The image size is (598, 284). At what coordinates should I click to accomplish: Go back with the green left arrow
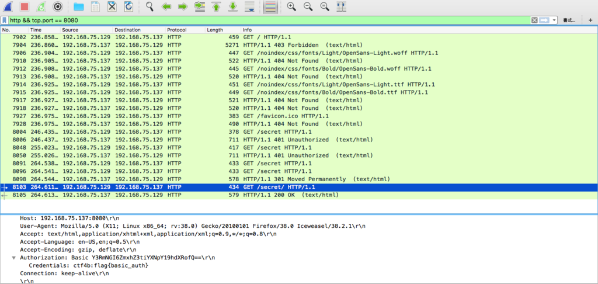pyautogui.click(x=166, y=6)
